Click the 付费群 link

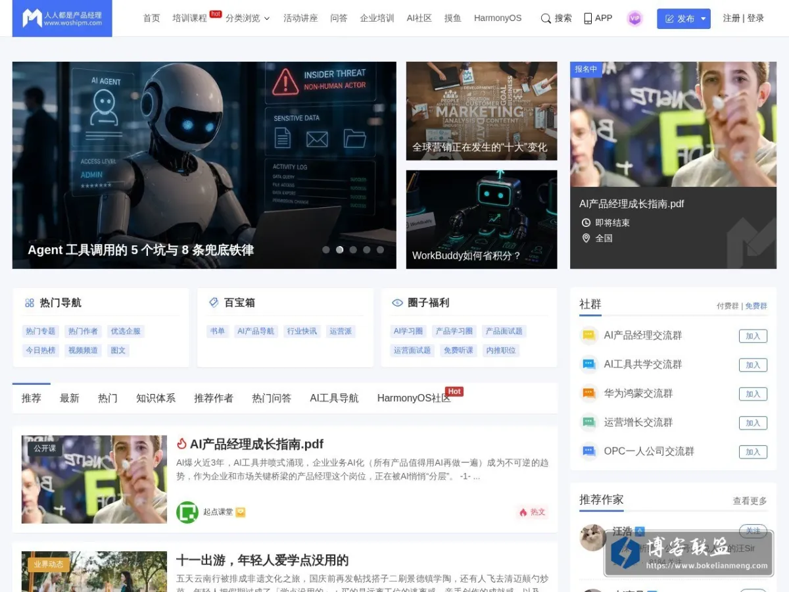tap(728, 306)
